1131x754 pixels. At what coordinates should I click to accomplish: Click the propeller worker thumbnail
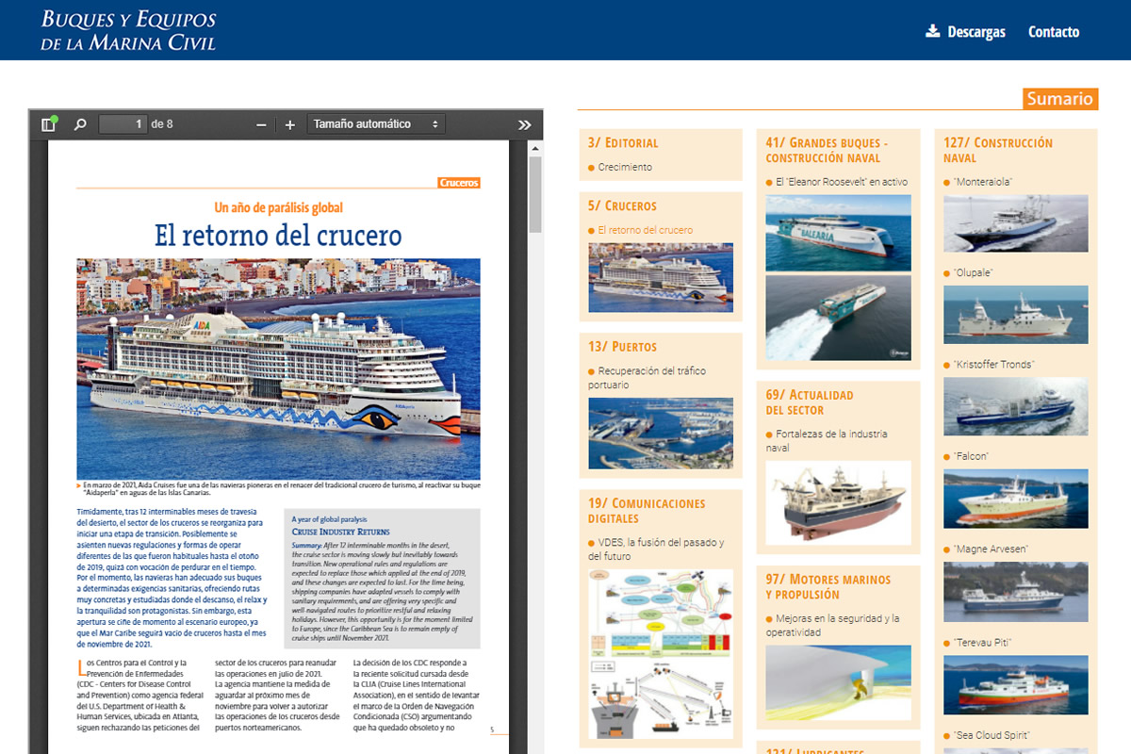(839, 682)
